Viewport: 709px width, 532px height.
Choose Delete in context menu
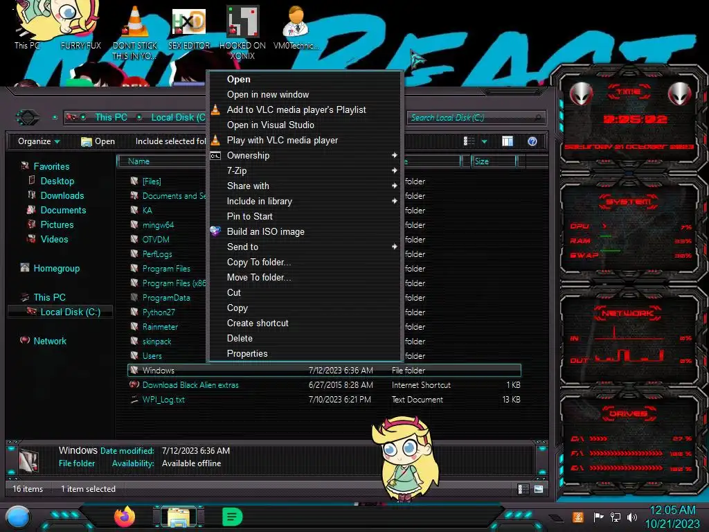(x=304, y=338)
